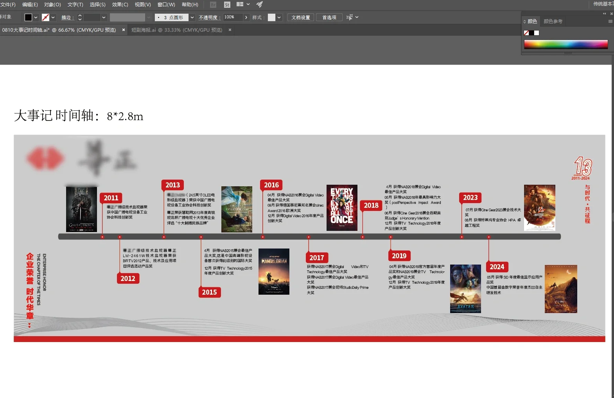Click the opacity 100% input field
This screenshot has width=614, height=398.
click(233, 17)
